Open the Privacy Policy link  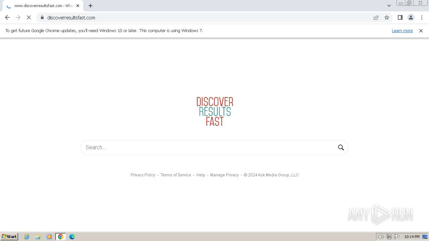pyautogui.click(x=143, y=175)
